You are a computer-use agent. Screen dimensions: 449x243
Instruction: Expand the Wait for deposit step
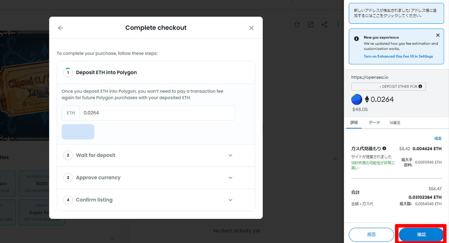230,155
